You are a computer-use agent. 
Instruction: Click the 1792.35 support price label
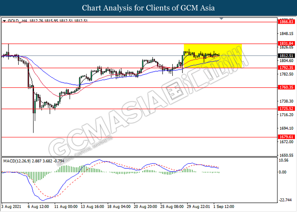pyautogui.click(x=286, y=67)
